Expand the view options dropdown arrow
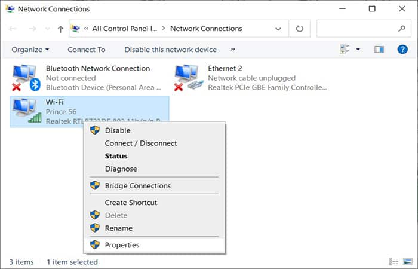The height and width of the screenshot is (269, 418). [x=358, y=50]
